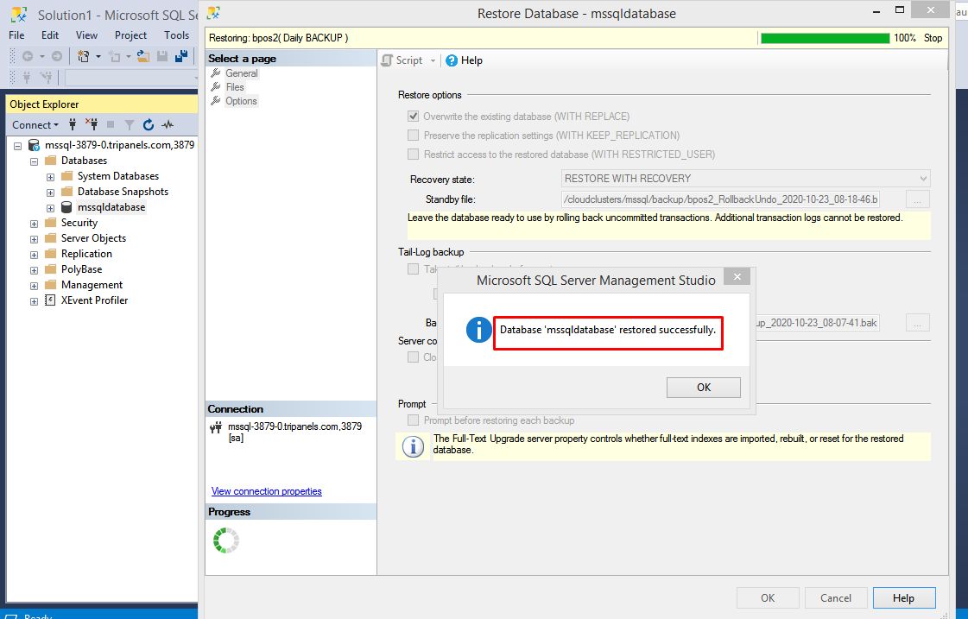The height and width of the screenshot is (619, 968).
Task: Click the Help question mark icon
Action: pyautogui.click(x=452, y=60)
